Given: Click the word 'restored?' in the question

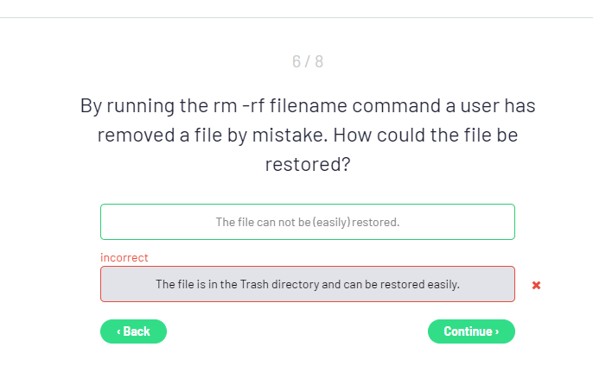Looking at the screenshot, I should [x=307, y=164].
